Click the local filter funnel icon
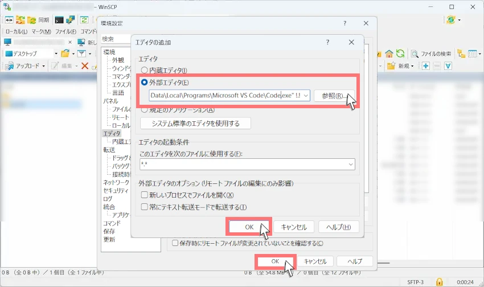Viewport: 484px width, 287px height. pyautogui.click(x=81, y=54)
